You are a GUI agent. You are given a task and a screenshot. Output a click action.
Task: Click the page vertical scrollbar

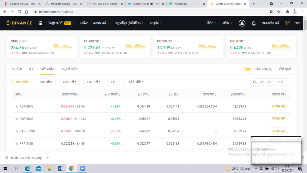coord(305,25)
